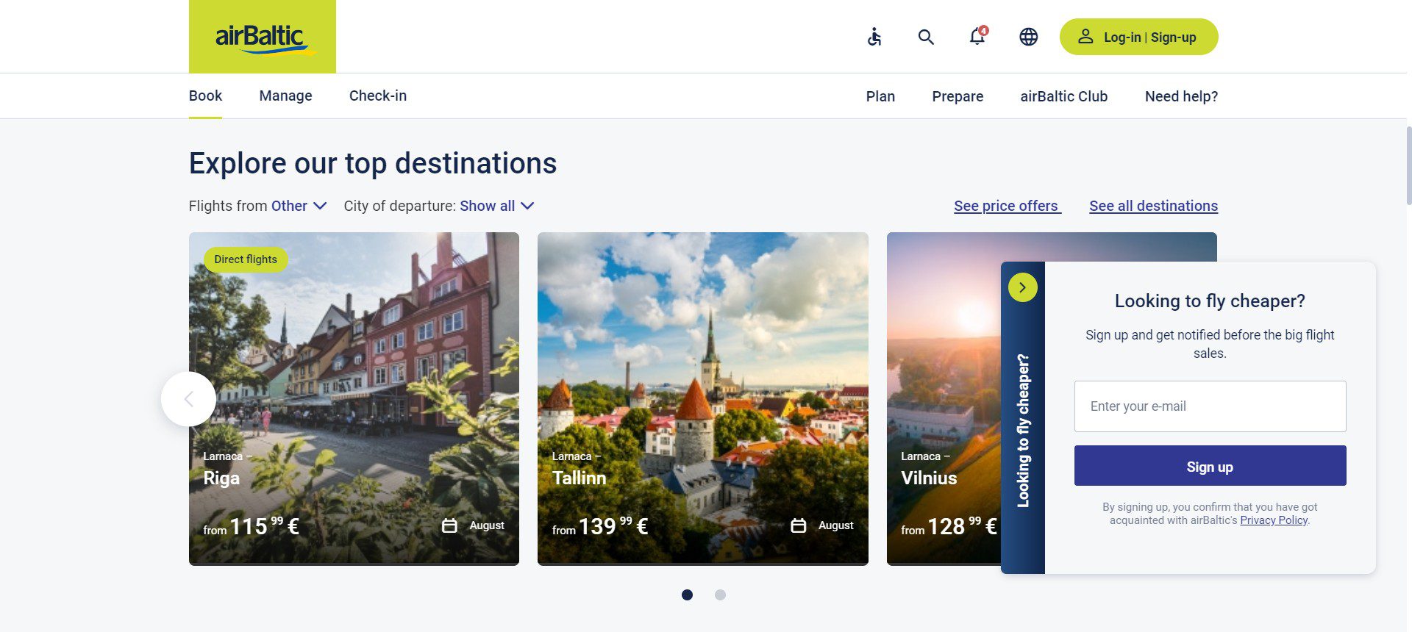Open the airBaltic Club menu
1412x632 pixels.
point(1063,96)
